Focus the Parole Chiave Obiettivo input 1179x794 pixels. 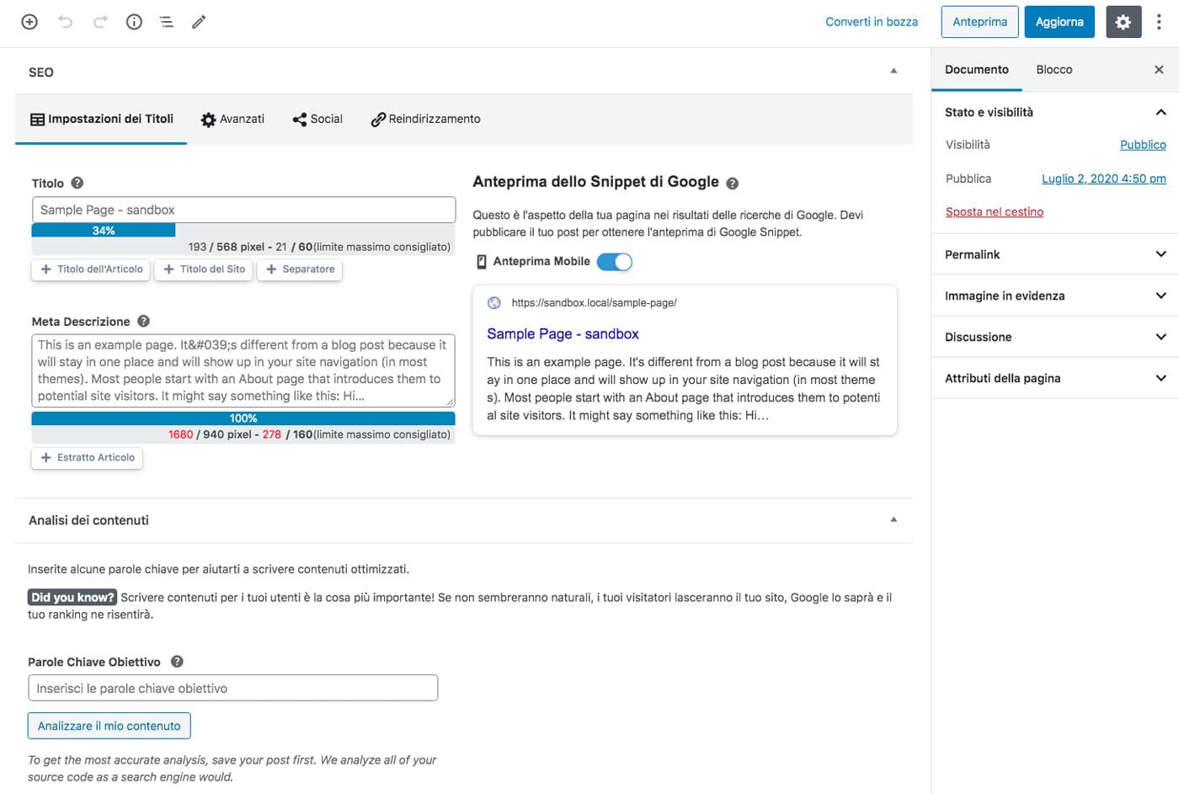coord(232,688)
